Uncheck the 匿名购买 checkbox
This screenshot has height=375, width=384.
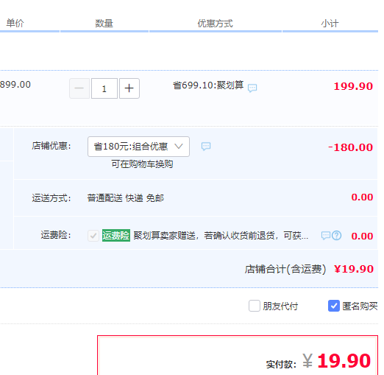click(x=334, y=306)
